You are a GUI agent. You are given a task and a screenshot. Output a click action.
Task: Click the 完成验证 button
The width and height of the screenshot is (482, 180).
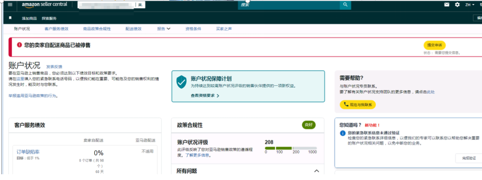point(469,158)
